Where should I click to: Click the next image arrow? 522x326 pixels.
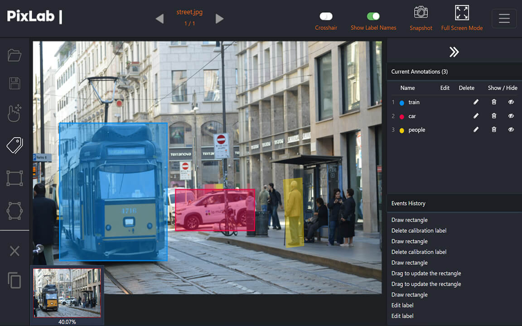point(219,18)
